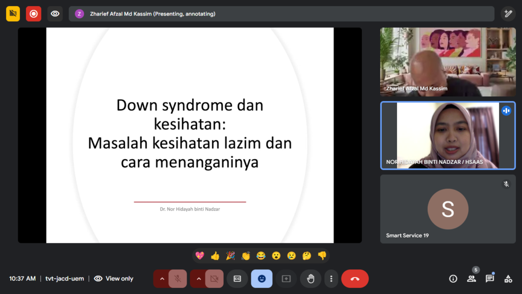Open meeting details info icon

coord(453,279)
